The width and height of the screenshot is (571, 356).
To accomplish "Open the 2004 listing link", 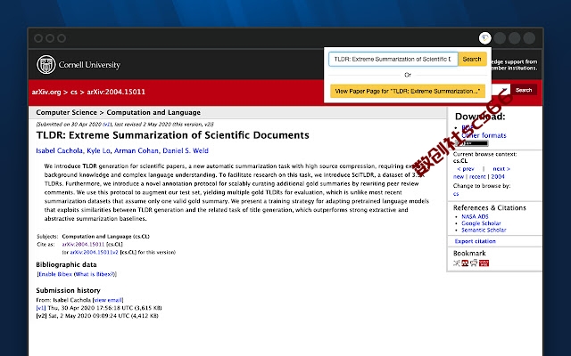I will 498,177.
